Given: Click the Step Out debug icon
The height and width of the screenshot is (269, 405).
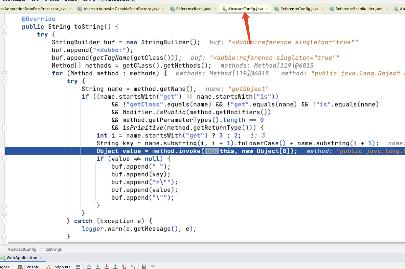Looking at the screenshot, I should click(x=115, y=267).
